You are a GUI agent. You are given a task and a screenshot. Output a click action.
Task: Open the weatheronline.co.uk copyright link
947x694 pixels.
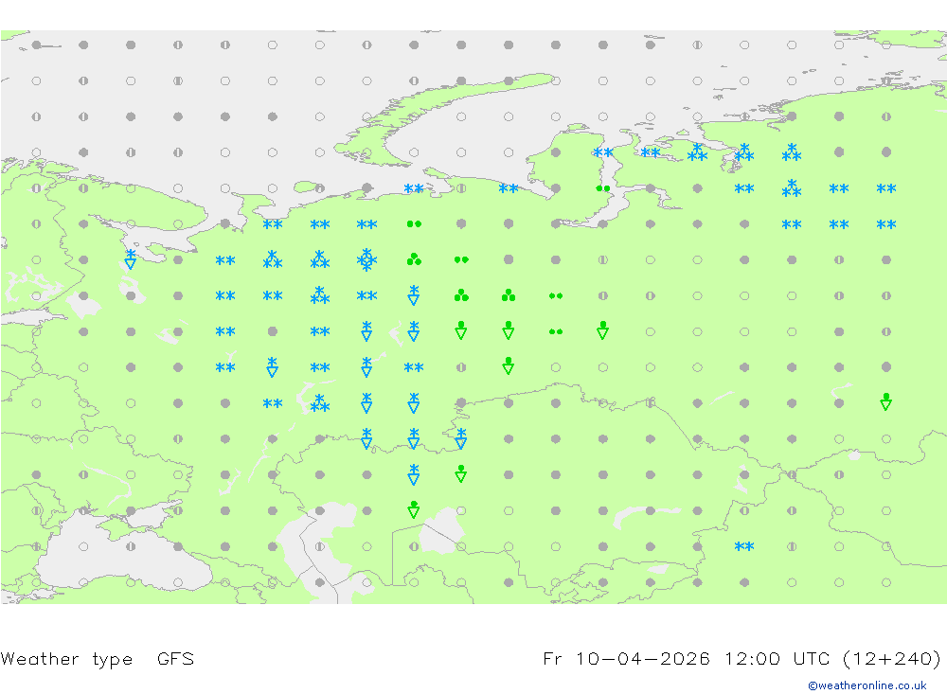[x=867, y=685]
